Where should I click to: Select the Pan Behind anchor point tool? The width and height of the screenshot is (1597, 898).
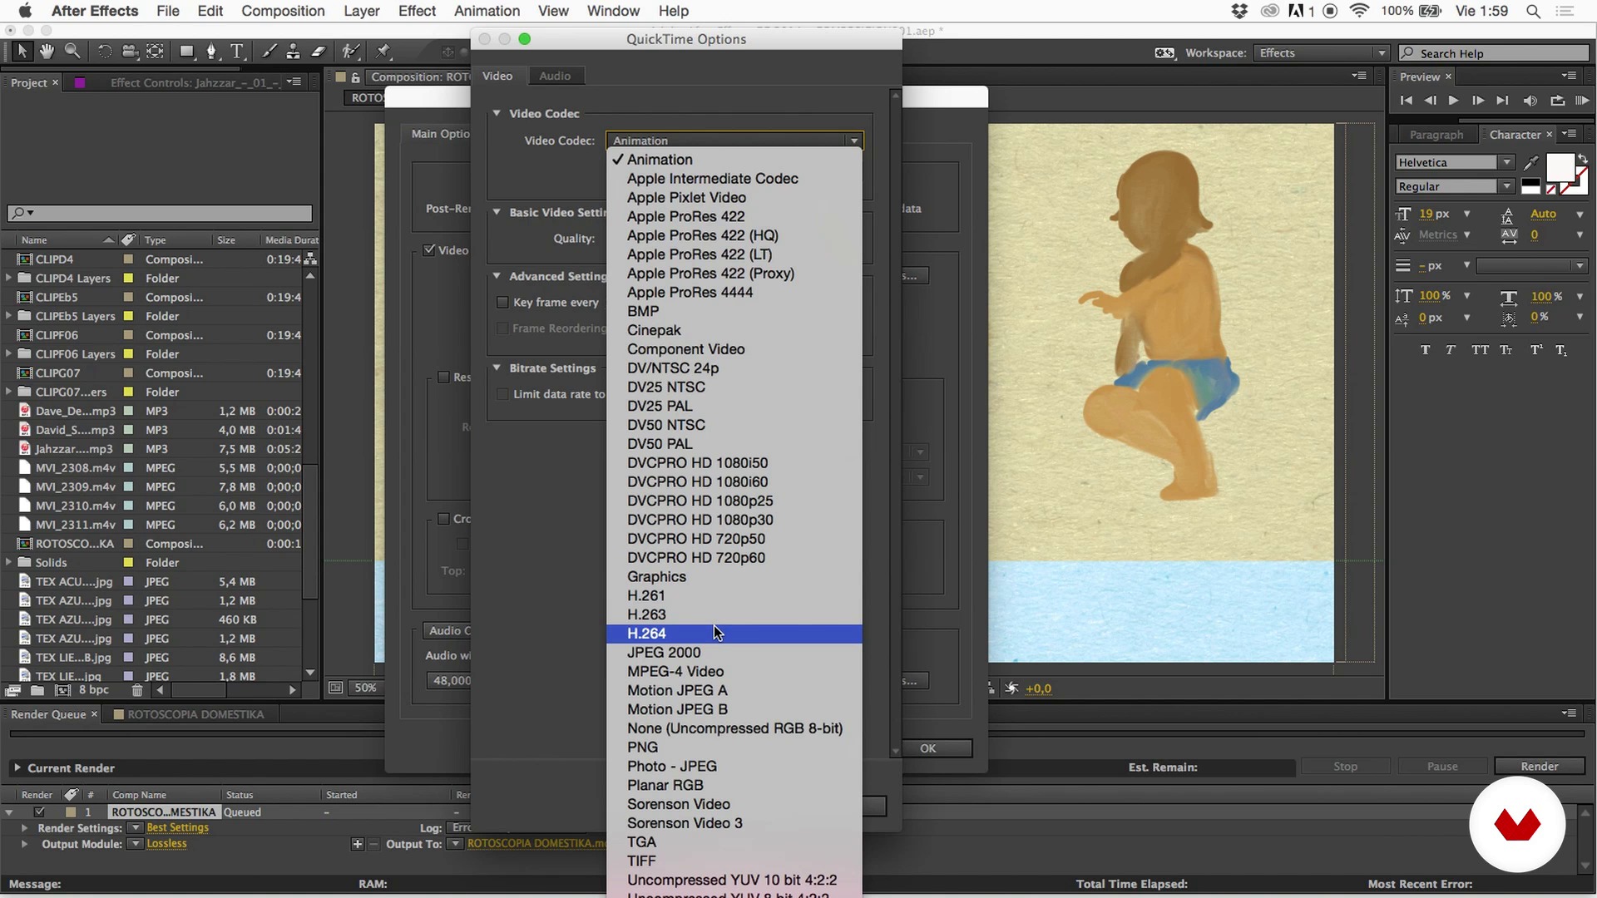tap(156, 52)
